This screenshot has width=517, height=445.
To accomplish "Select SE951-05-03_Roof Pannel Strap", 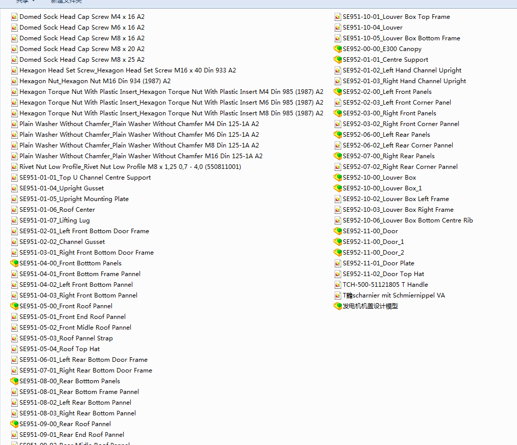I will pyautogui.click(x=66, y=338).
